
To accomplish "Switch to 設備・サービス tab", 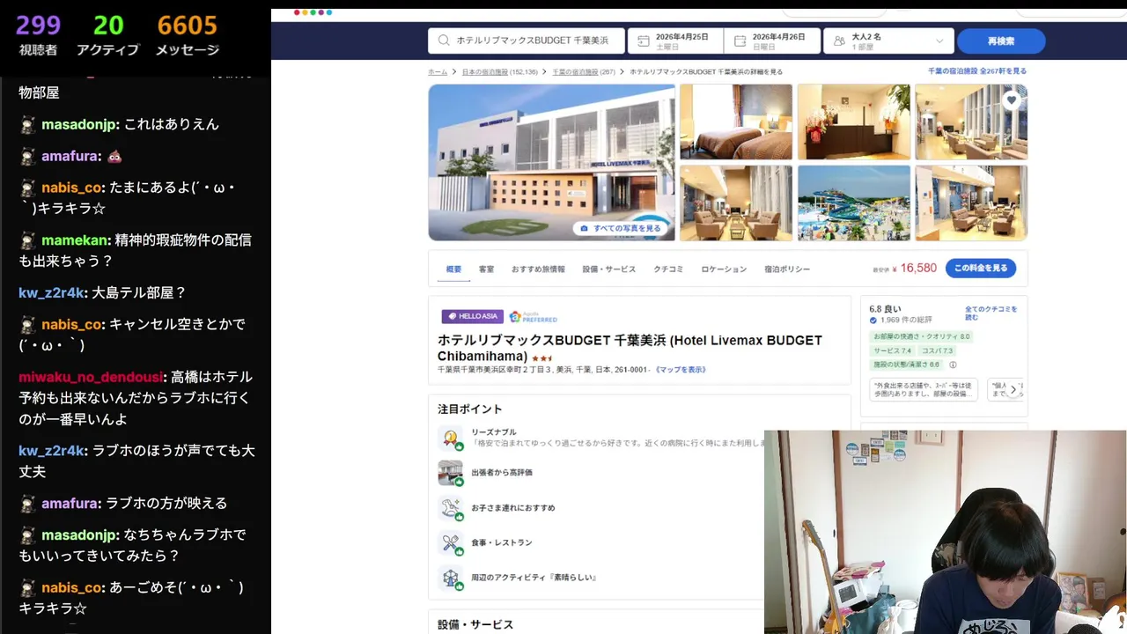I will [608, 269].
